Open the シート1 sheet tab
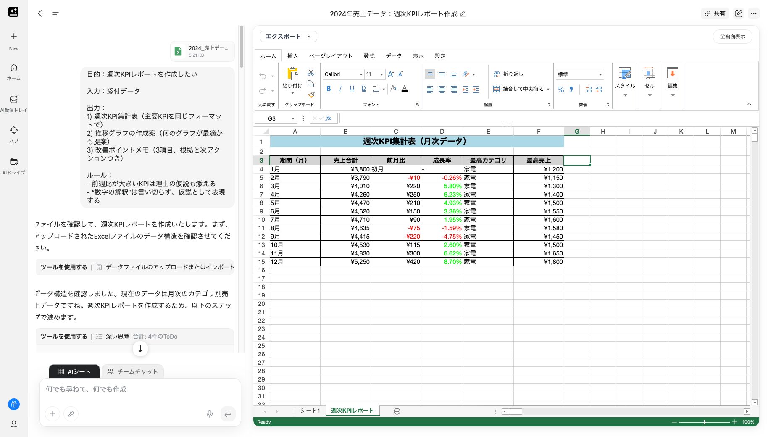The height and width of the screenshot is (437, 768). [x=310, y=411]
